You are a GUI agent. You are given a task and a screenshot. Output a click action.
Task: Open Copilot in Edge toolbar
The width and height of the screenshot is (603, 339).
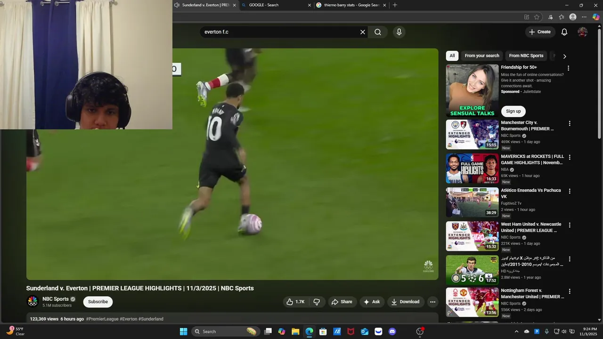[x=596, y=17]
